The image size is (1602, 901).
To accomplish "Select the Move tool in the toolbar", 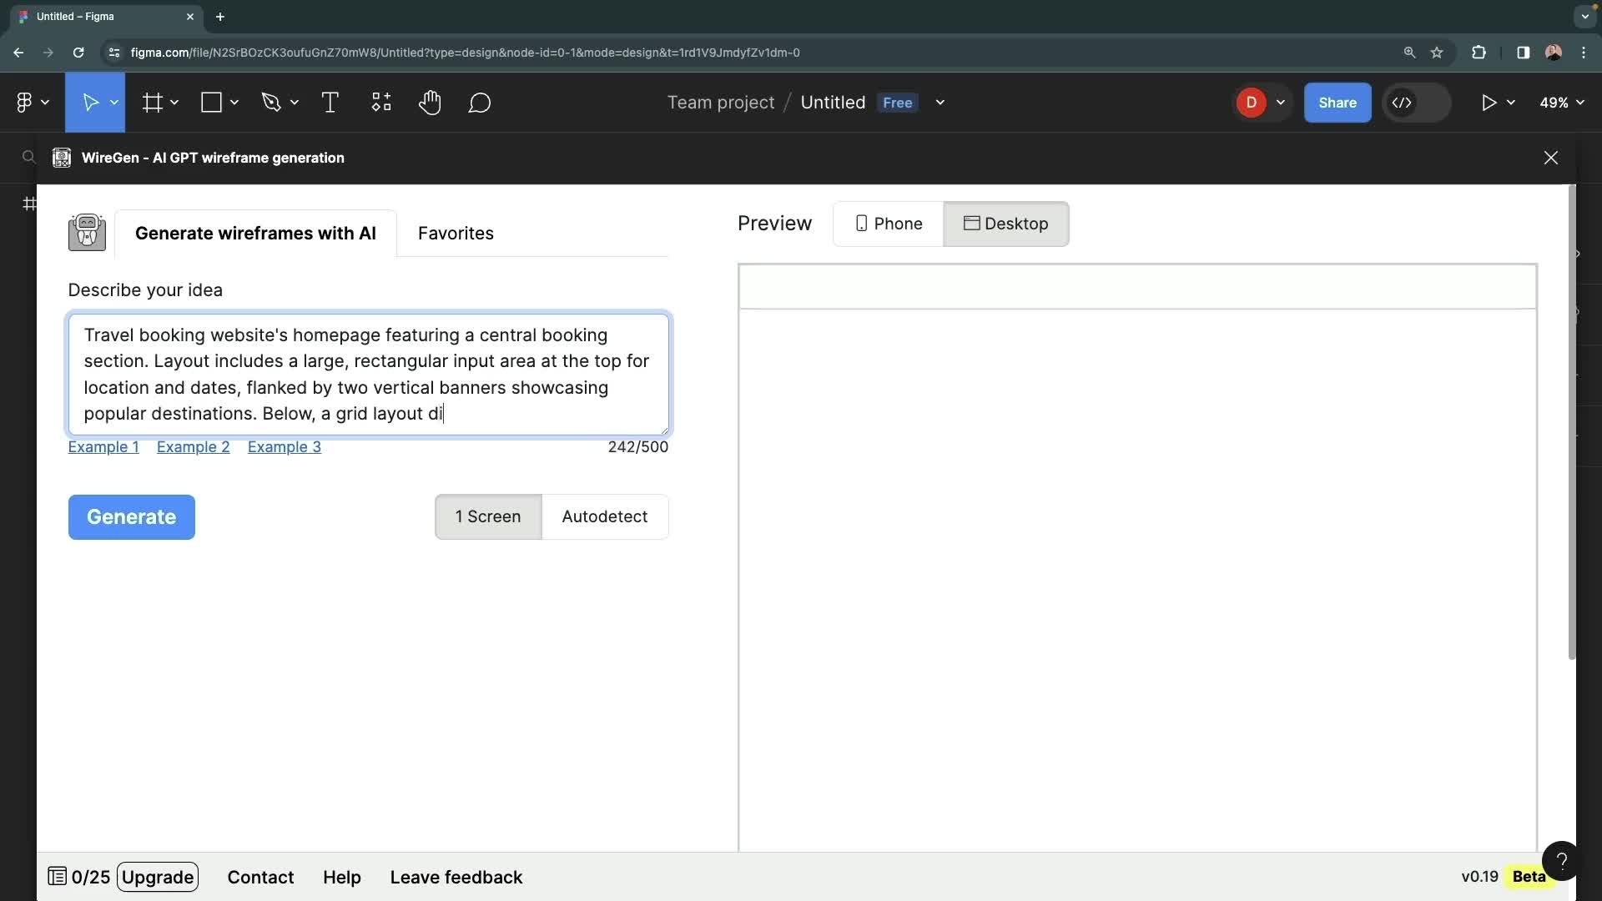I will [90, 102].
